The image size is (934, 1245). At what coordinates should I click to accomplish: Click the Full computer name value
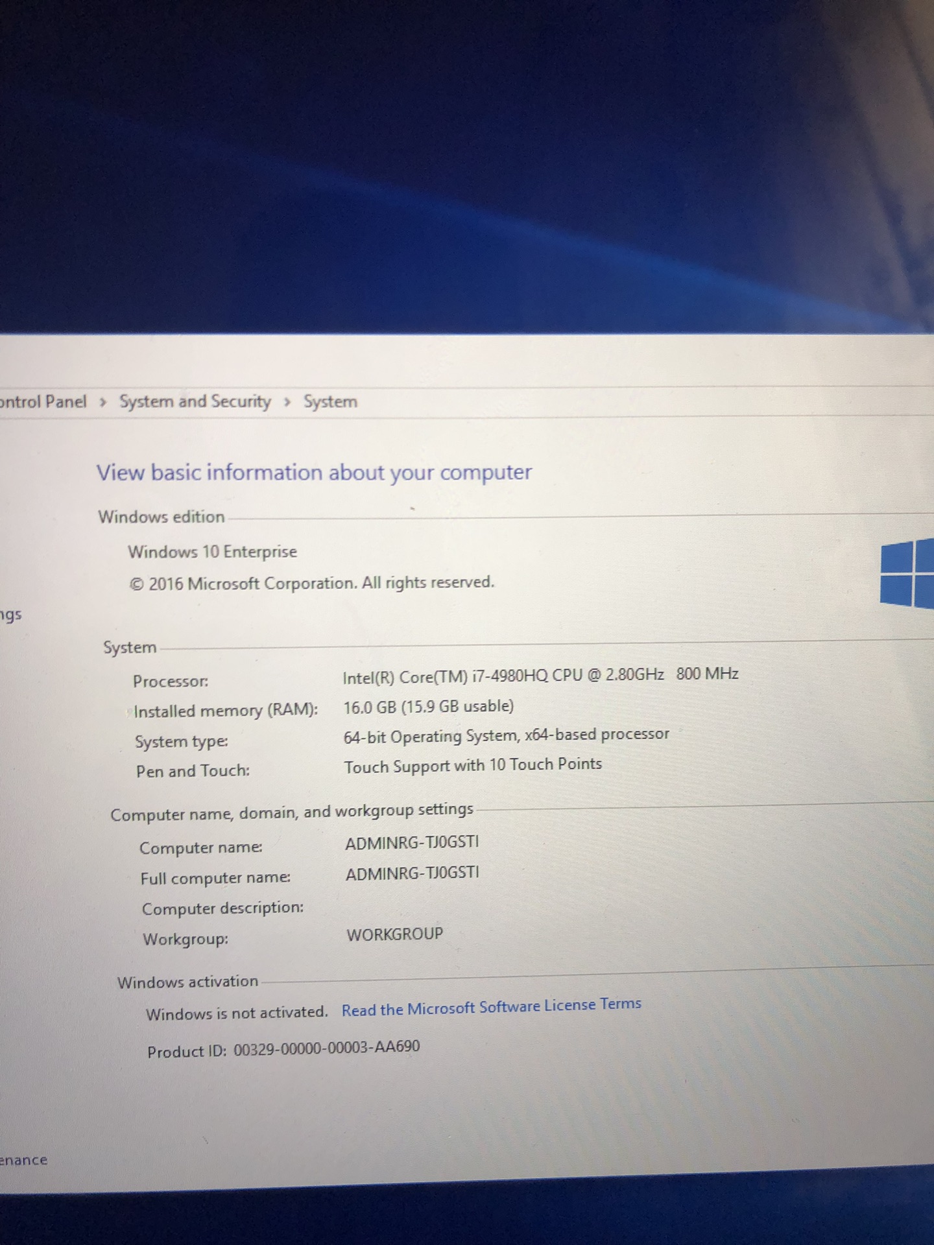click(413, 873)
